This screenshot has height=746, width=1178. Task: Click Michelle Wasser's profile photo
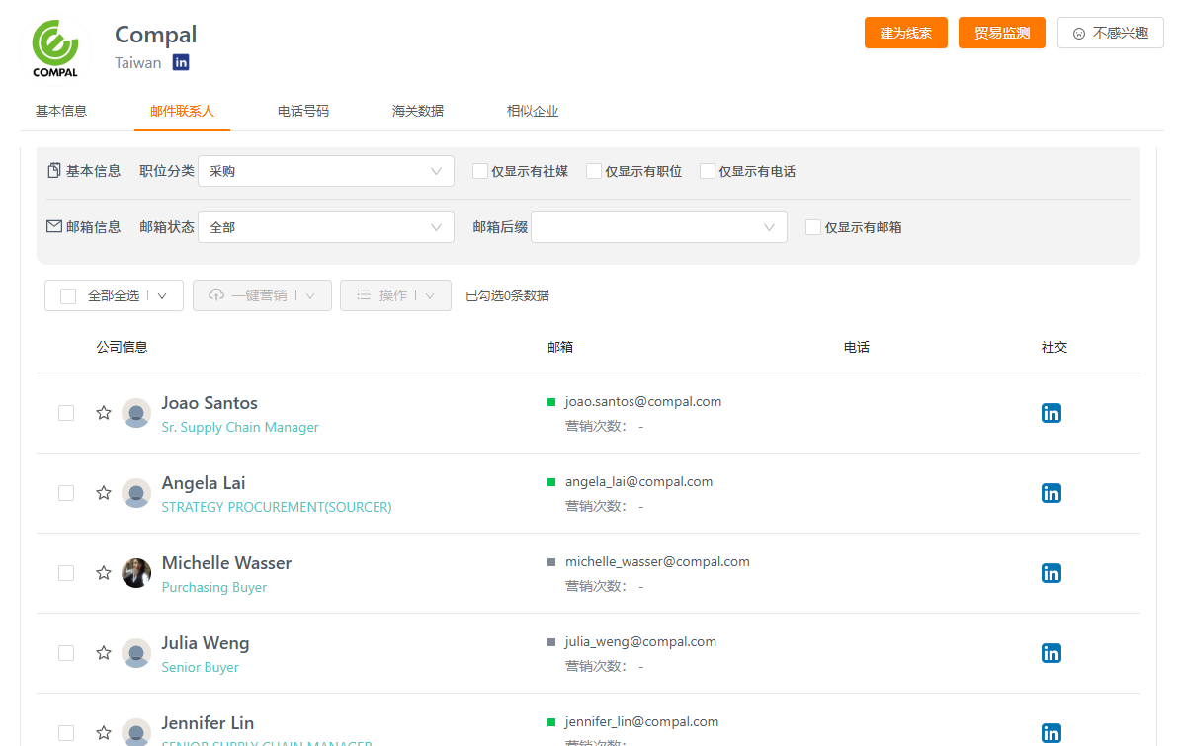(136, 573)
